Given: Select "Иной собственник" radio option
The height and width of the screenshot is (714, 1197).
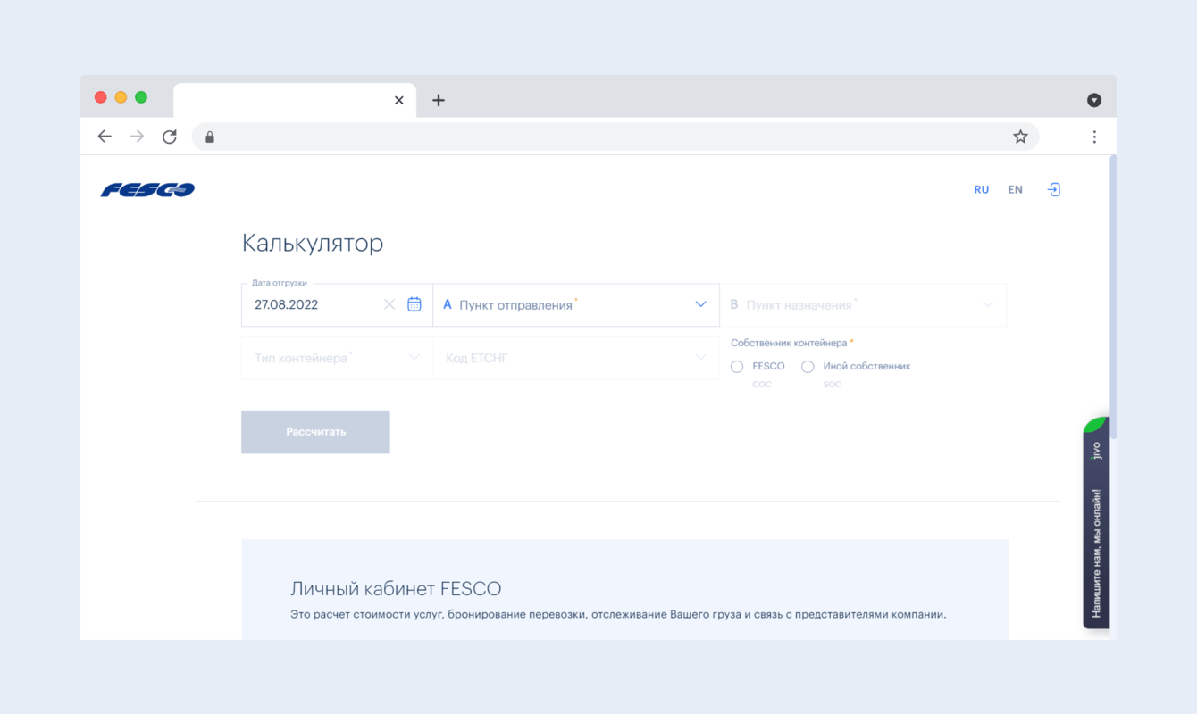Looking at the screenshot, I should pyautogui.click(x=808, y=367).
